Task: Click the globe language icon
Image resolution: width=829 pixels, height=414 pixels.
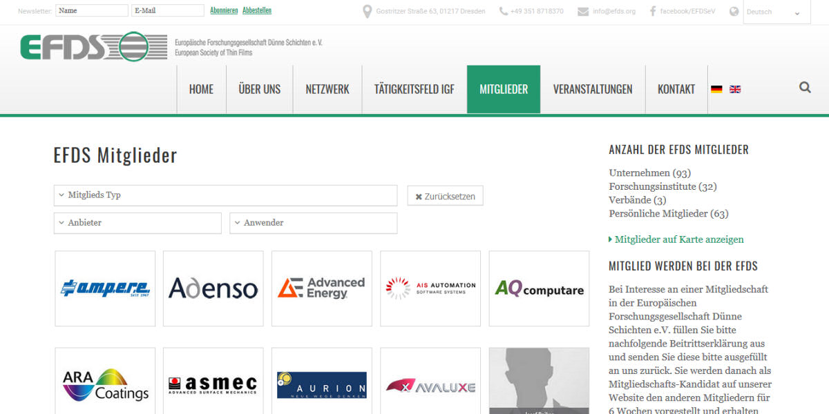Action: click(734, 12)
